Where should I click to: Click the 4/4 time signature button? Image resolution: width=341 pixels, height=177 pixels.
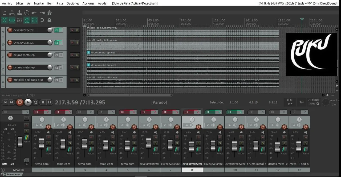[302, 102]
